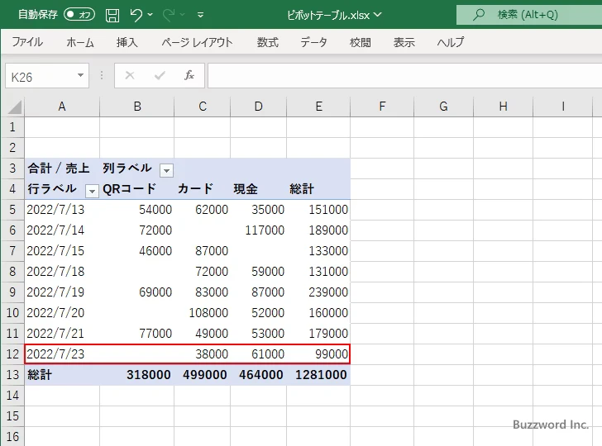Click date cell 2022/7/13
Screen dimensions: 602x446
62,210
